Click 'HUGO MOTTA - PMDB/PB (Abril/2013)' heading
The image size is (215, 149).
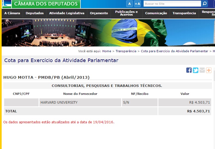(x=46, y=77)
